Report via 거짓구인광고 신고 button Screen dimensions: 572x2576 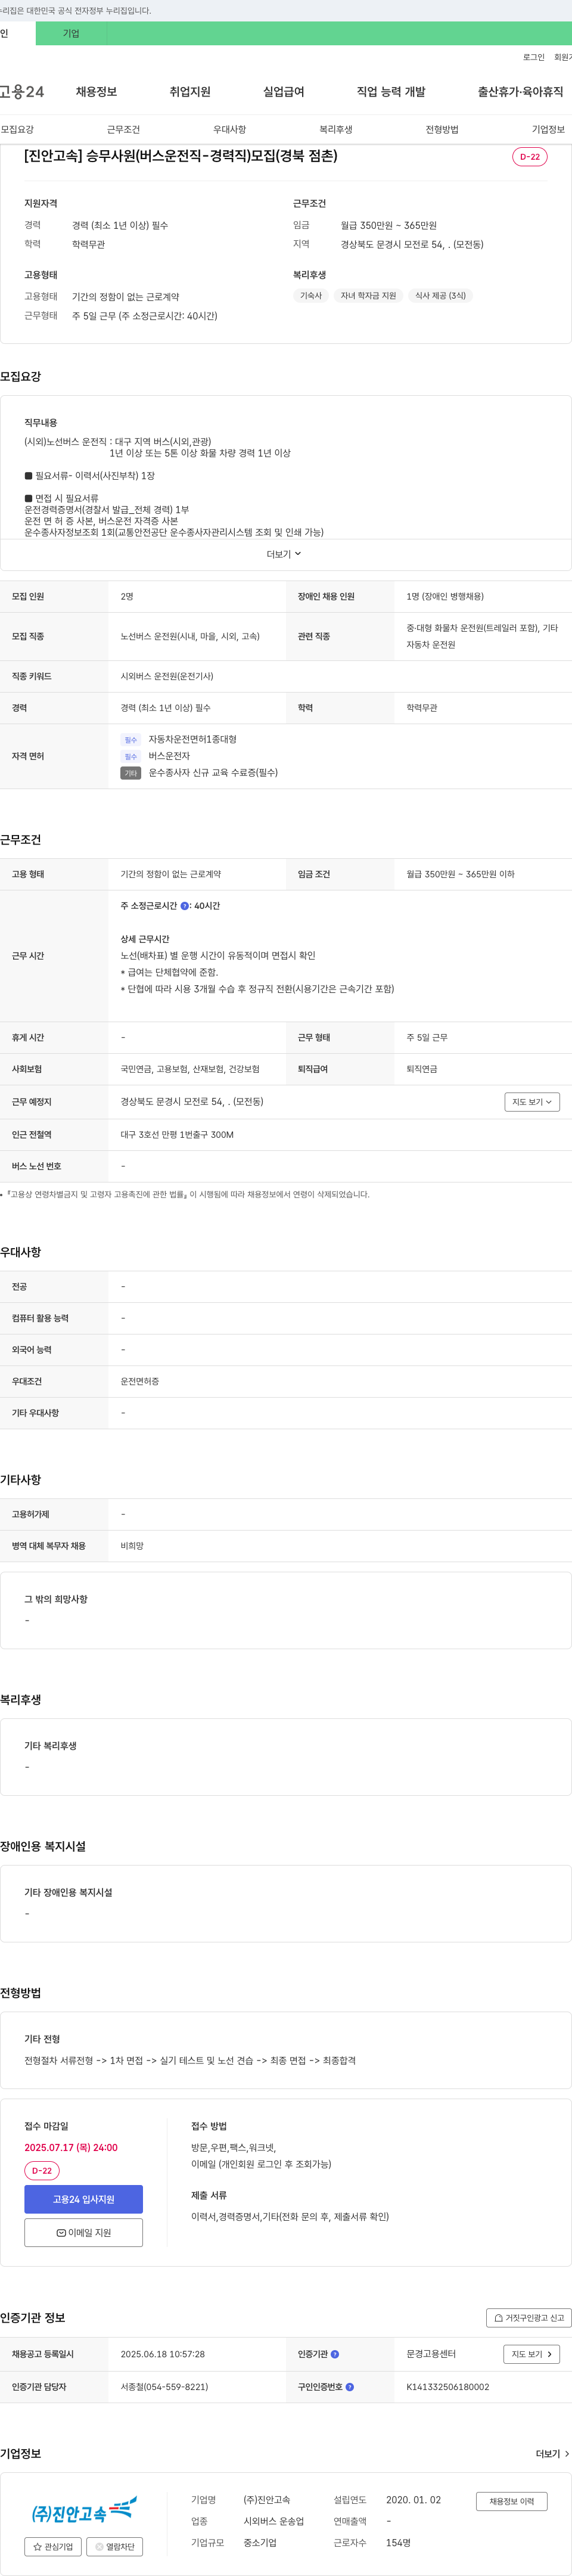pos(528,2317)
